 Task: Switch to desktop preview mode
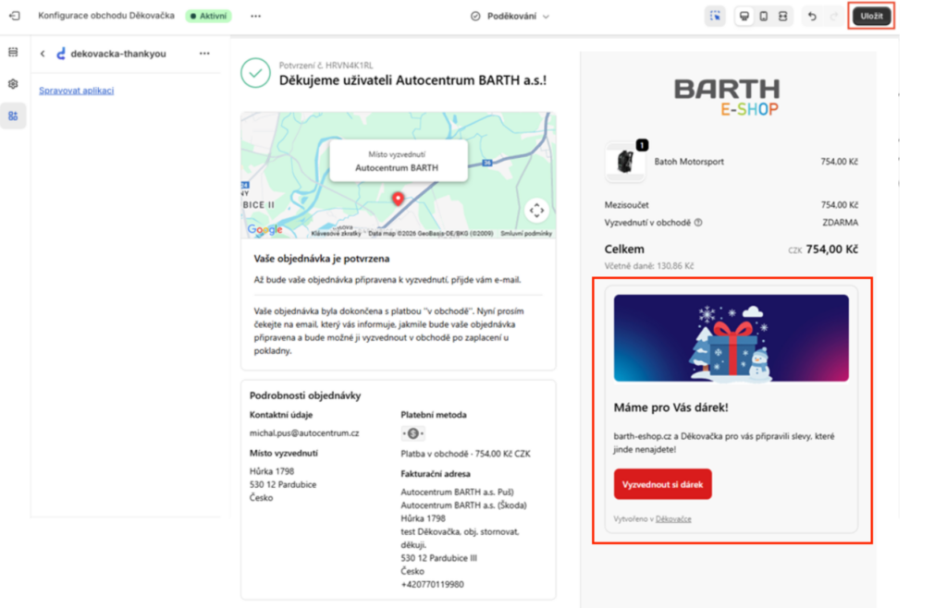tap(744, 17)
